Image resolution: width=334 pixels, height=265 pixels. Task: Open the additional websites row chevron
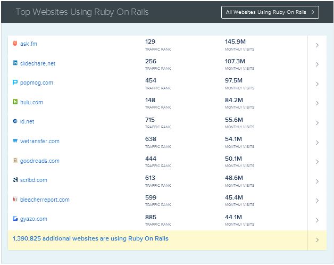pyautogui.click(x=317, y=240)
